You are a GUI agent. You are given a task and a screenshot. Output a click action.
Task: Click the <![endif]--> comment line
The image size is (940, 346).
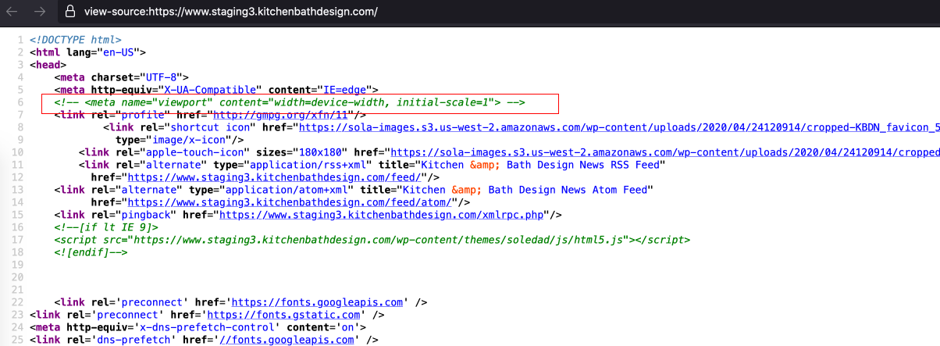coord(91,252)
